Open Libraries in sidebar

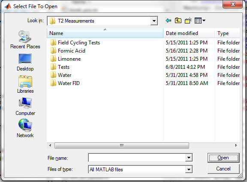coord(25,84)
